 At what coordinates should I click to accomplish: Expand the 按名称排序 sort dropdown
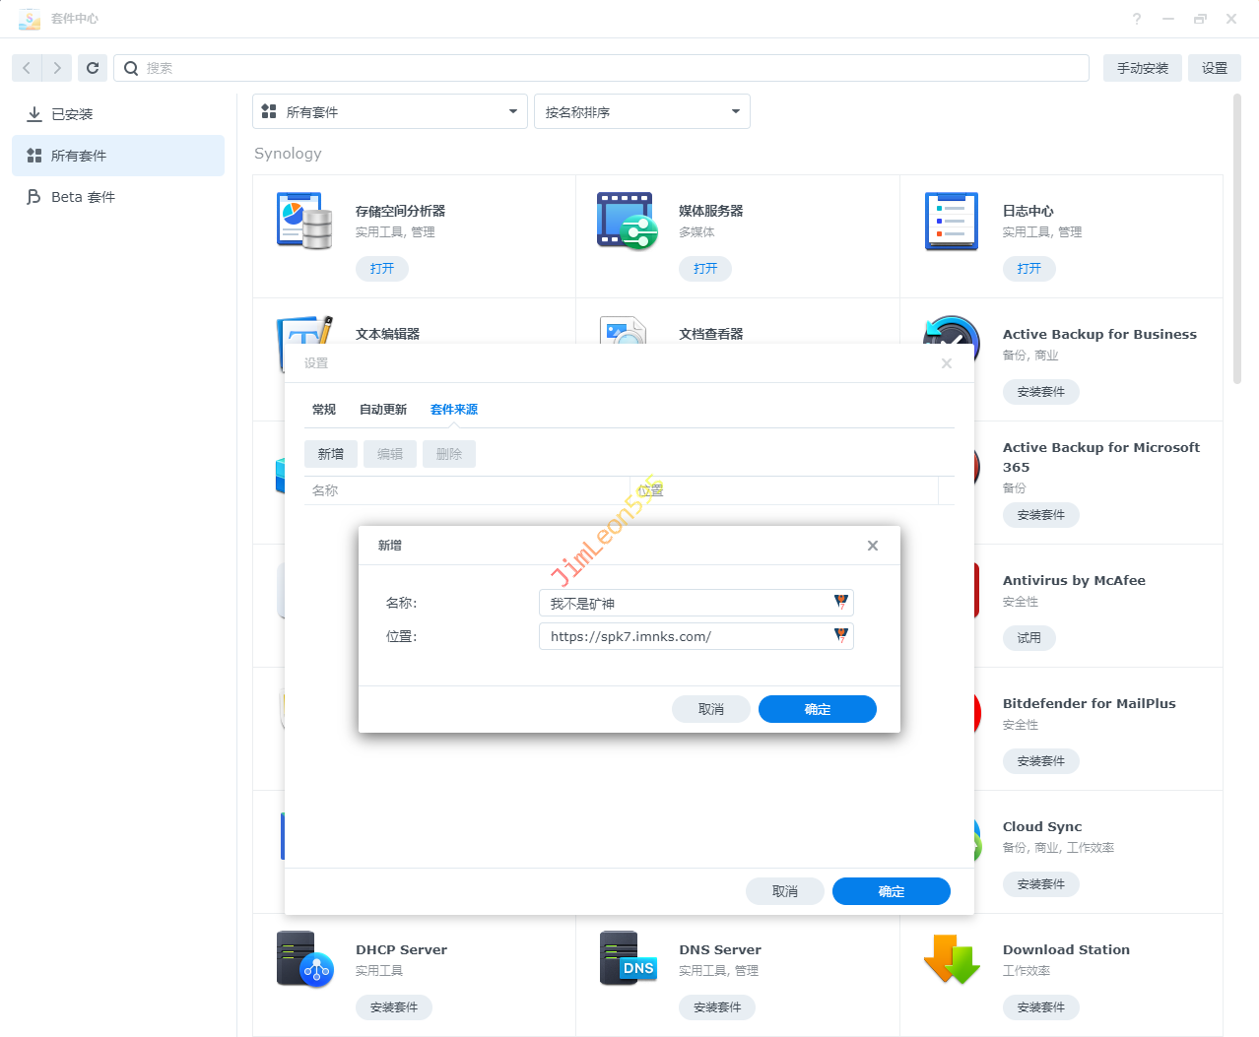pyautogui.click(x=641, y=111)
